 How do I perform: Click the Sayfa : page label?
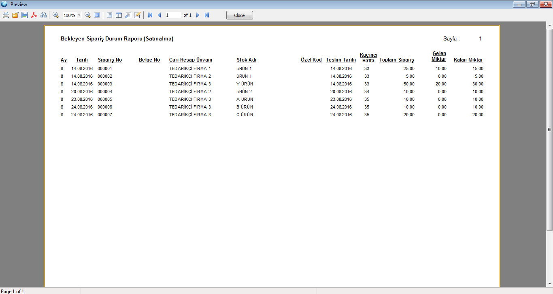pyautogui.click(x=451, y=39)
